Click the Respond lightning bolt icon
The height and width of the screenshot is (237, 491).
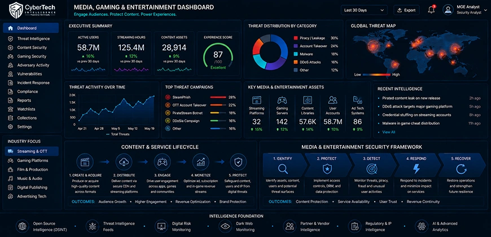coord(416,169)
